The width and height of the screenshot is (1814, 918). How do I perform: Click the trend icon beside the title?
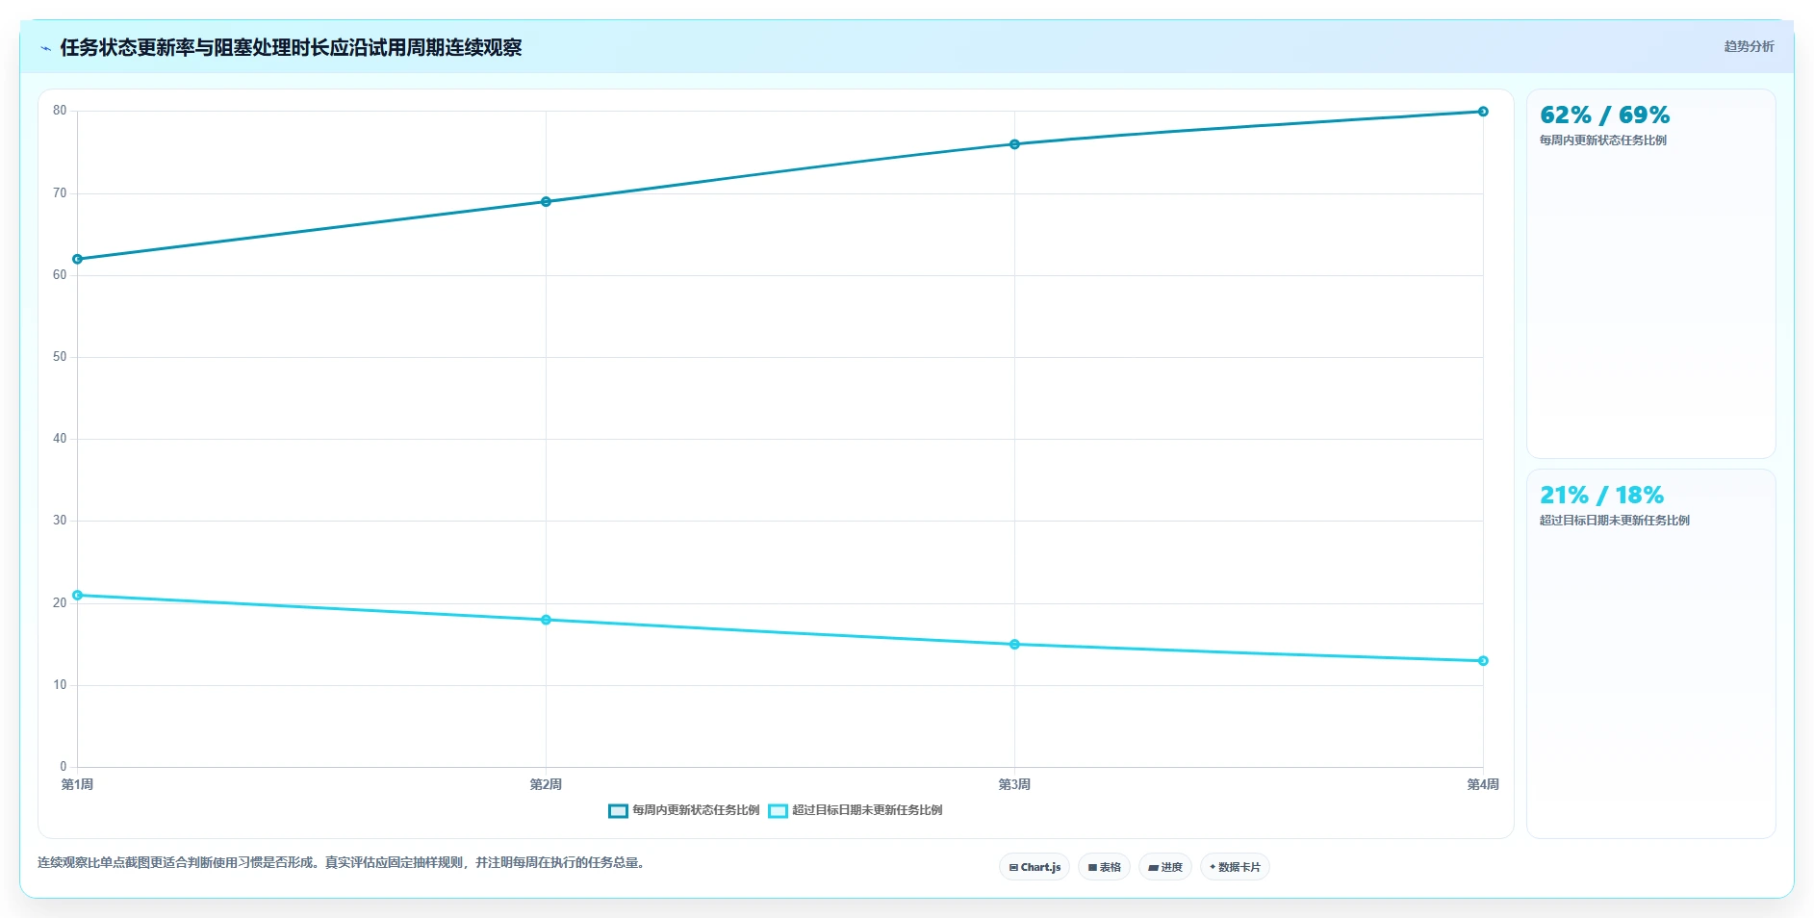(x=45, y=48)
